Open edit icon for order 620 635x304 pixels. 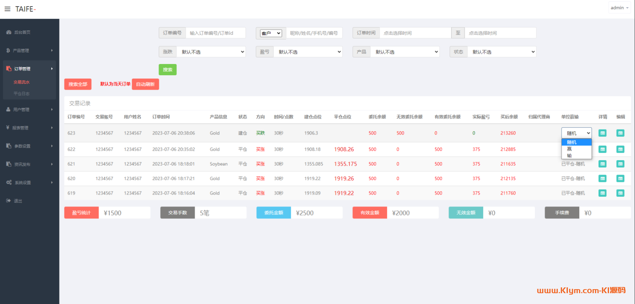(x=620, y=179)
